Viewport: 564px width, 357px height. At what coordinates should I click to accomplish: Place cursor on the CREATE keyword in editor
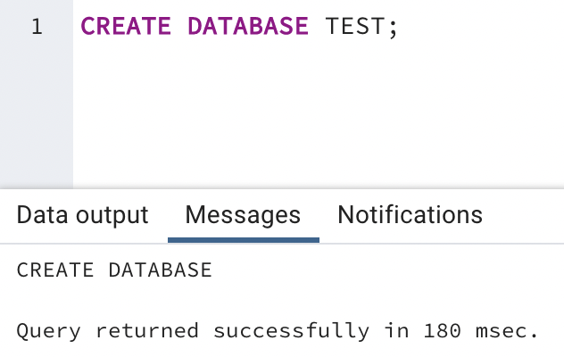(x=126, y=26)
